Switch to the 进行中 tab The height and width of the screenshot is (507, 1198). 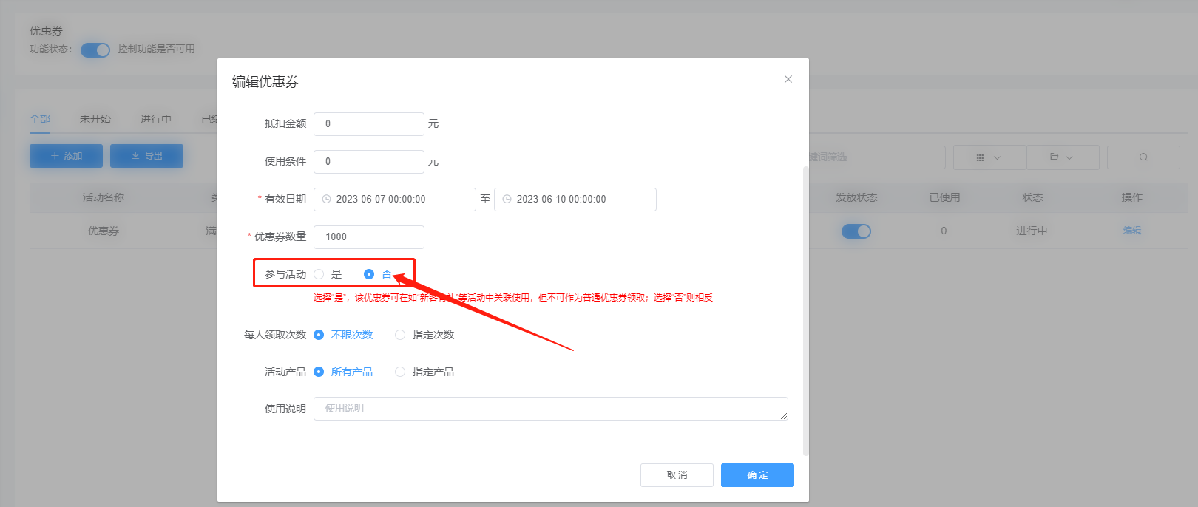pyautogui.click(x=156, y=119)
